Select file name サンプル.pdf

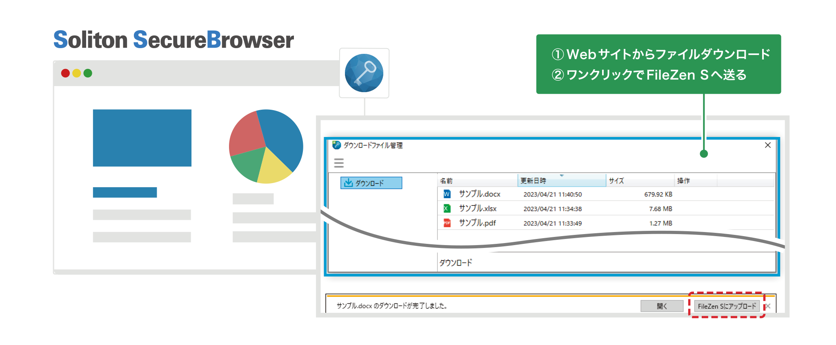477,223
